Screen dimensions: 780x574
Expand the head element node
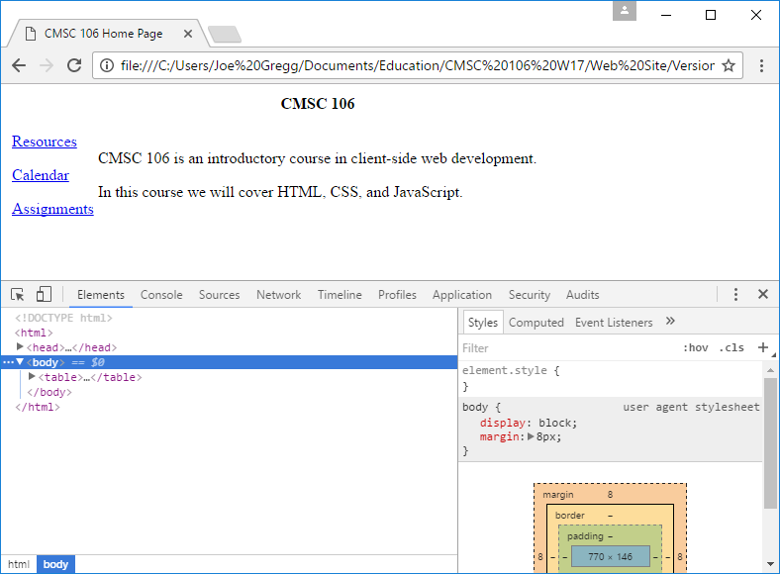[20, 346]
